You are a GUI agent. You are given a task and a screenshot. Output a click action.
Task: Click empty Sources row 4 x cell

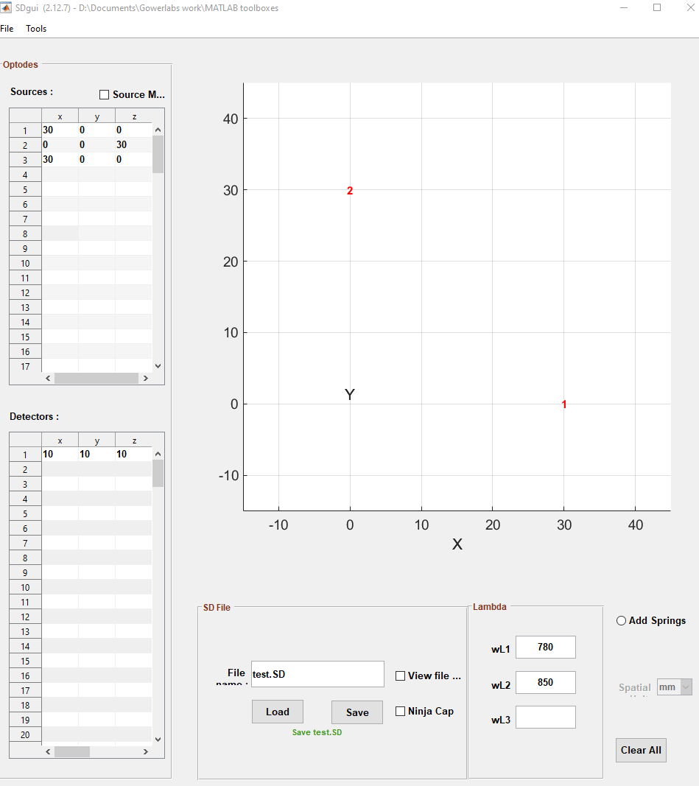click(60, 175)
